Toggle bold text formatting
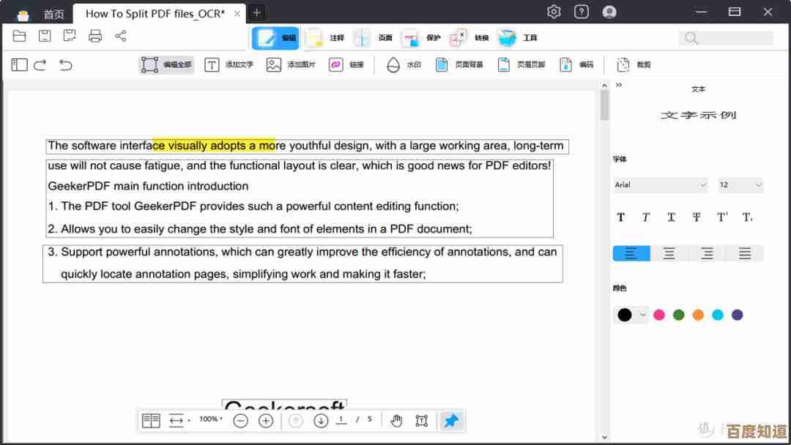 coord(621,217)
